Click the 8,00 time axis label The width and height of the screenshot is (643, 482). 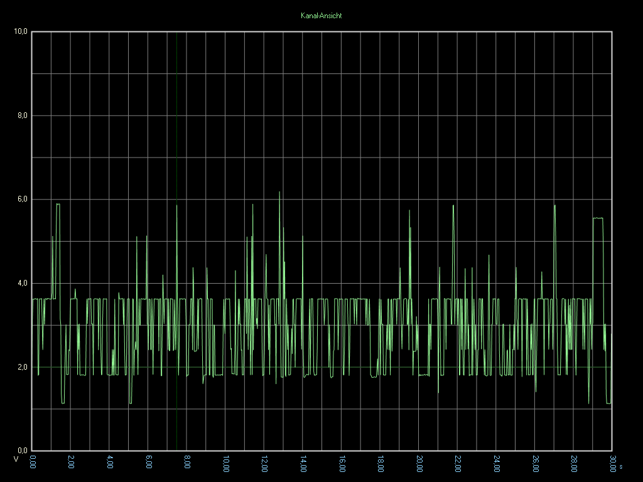click(x=187, y=462)
